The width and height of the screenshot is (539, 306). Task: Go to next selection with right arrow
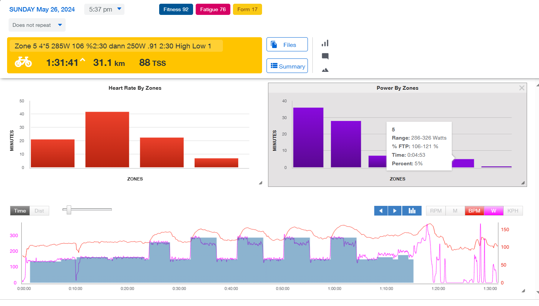pos(395,211)
